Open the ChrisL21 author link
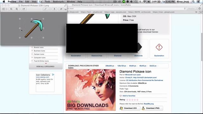Viewport: 203px width, 114px height. tap(129, 78)
